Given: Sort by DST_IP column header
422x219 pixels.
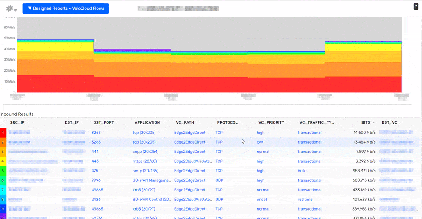Looking at the screenshot, I should (x=72, y=122).
